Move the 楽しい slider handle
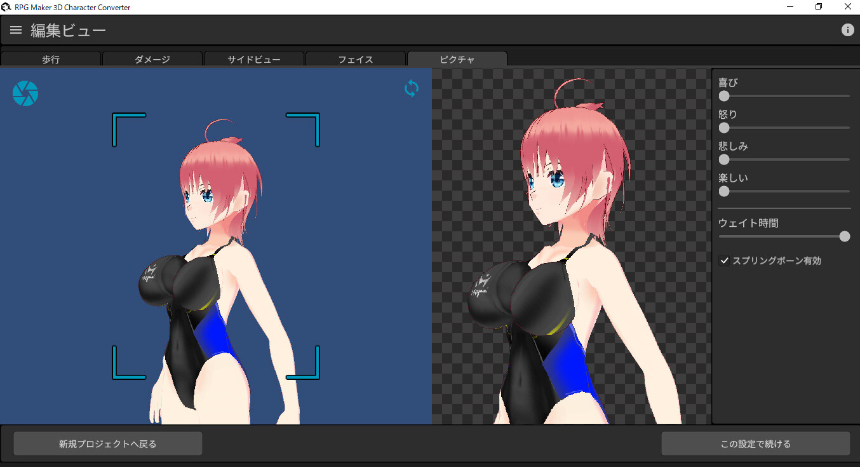Viewport: 860px width, 467px height. (724, 191)
